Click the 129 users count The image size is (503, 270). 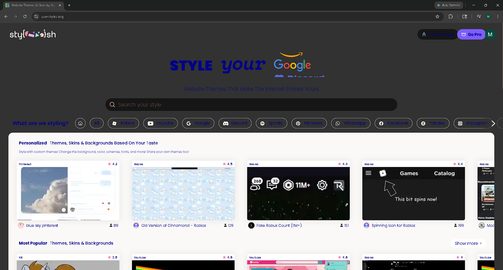229,225
